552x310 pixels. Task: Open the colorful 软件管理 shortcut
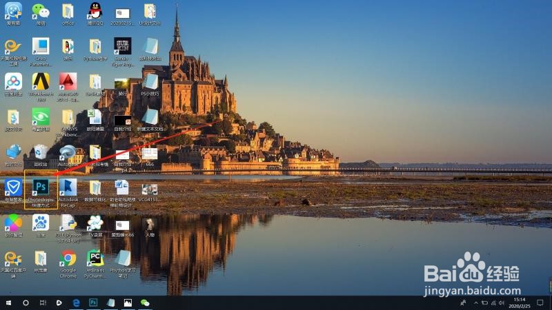point(13,226)
